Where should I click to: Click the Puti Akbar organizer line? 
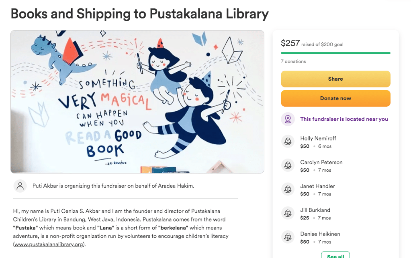[x=113, y=186]
